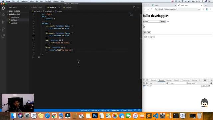Viewport: 213px width, 120px height.
Task: Open the Default levels dropdown
Action: coord(192,83)
